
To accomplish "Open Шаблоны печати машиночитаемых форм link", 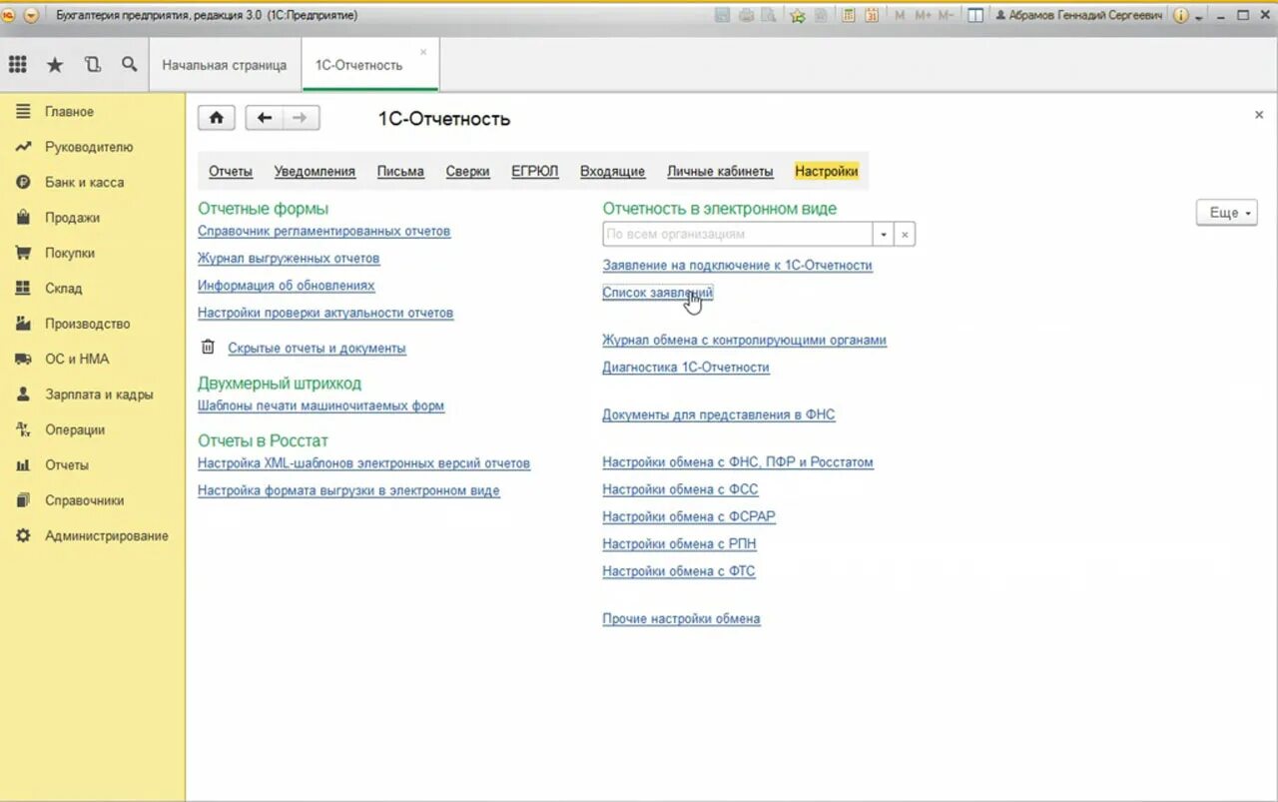I will (320, 405).
